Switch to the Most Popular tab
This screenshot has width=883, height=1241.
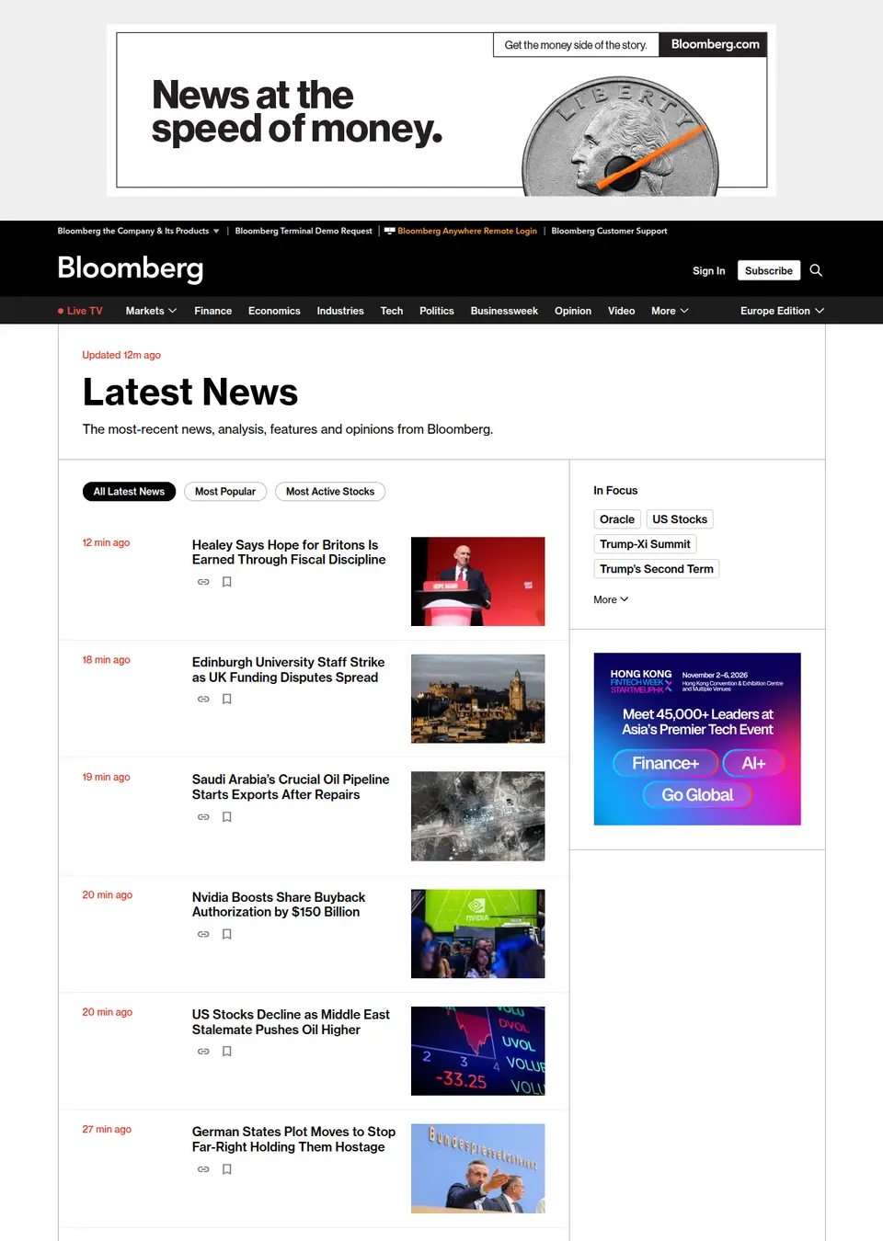coord(225,492)
